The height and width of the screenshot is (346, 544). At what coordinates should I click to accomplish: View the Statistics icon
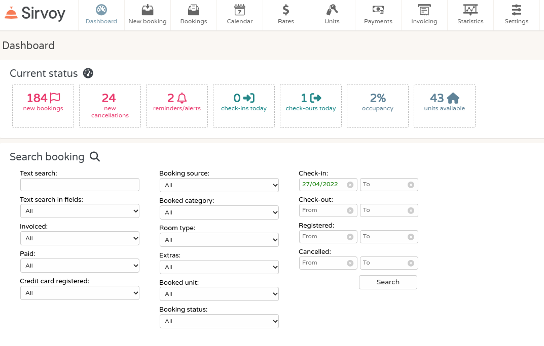(470, 9)
